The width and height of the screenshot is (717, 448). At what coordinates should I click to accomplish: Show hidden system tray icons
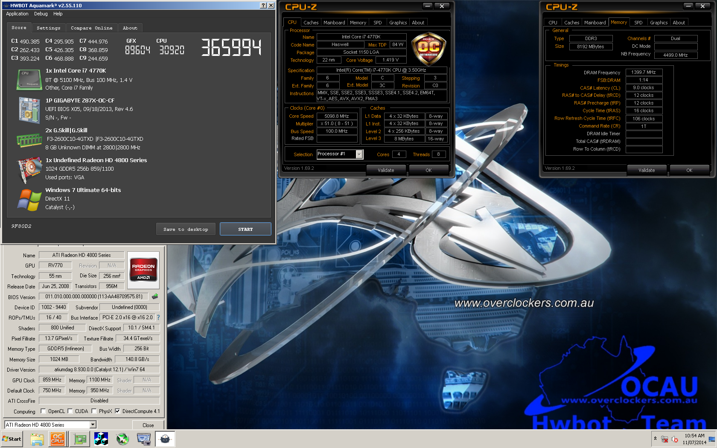(x=655, y=439)
